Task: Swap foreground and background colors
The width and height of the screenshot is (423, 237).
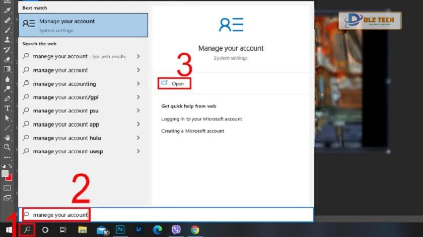Action: pos(10,166)
